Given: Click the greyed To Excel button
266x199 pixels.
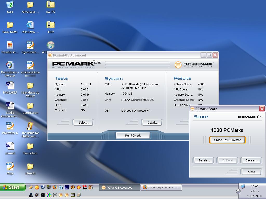Looking at the screenshot, I should click(x=227, y=160).
